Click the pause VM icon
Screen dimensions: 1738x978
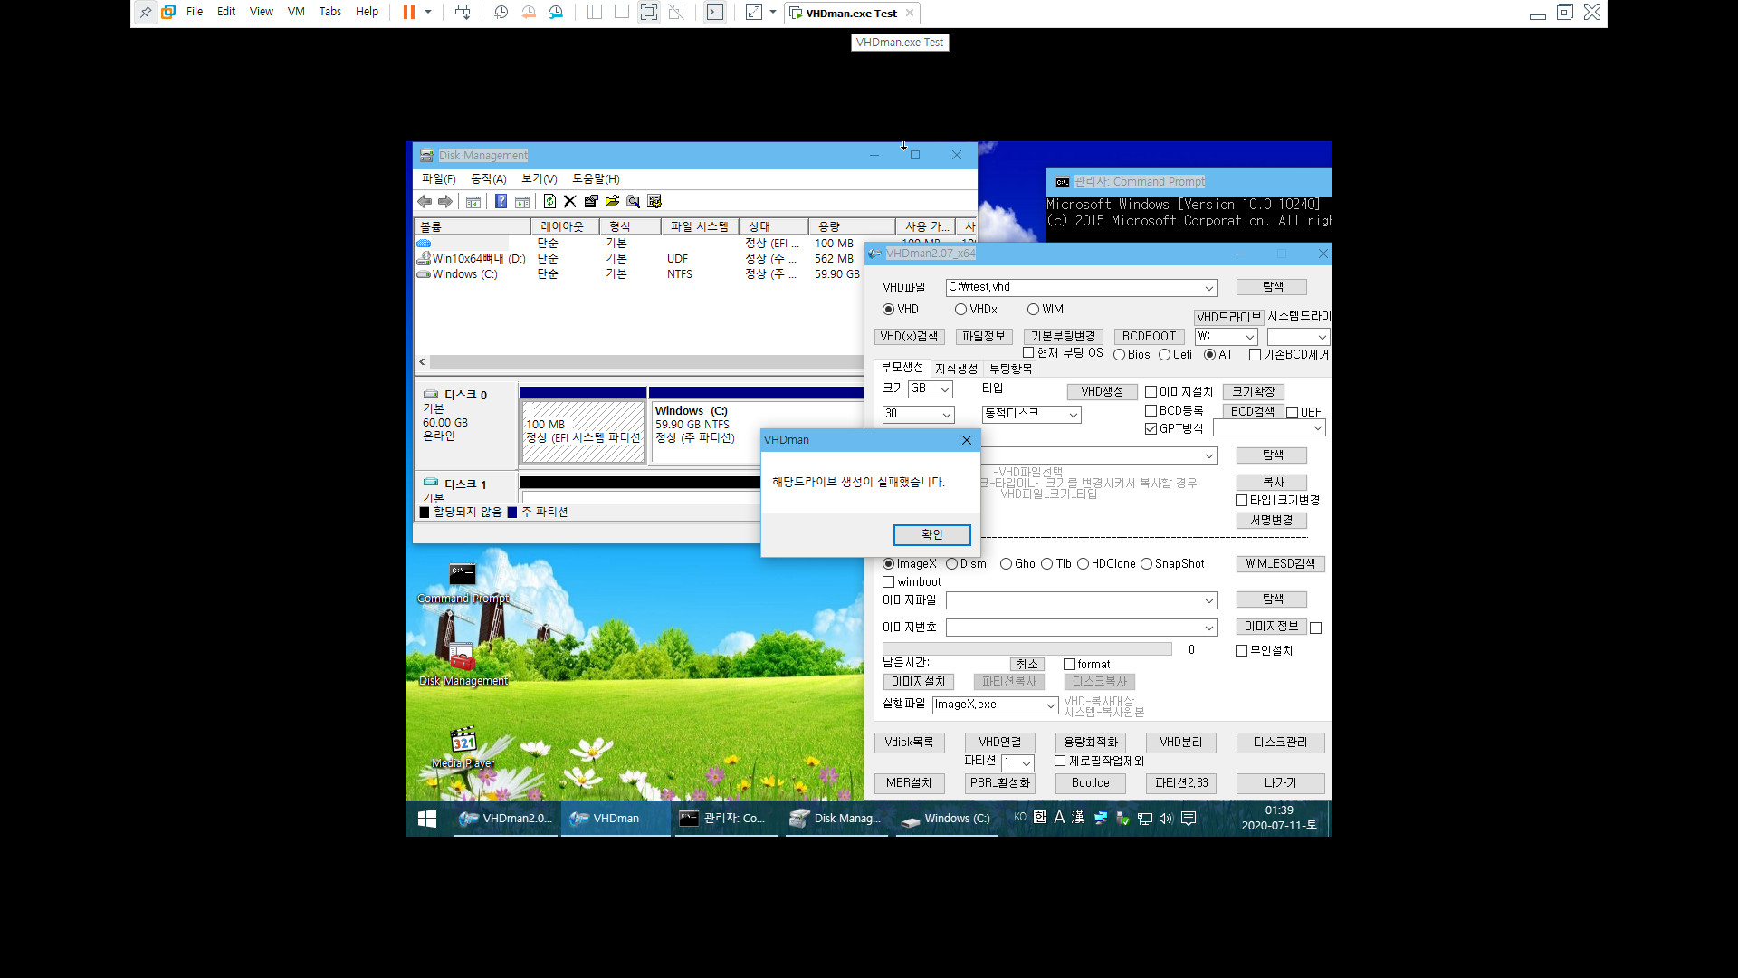tap(409, 12)
